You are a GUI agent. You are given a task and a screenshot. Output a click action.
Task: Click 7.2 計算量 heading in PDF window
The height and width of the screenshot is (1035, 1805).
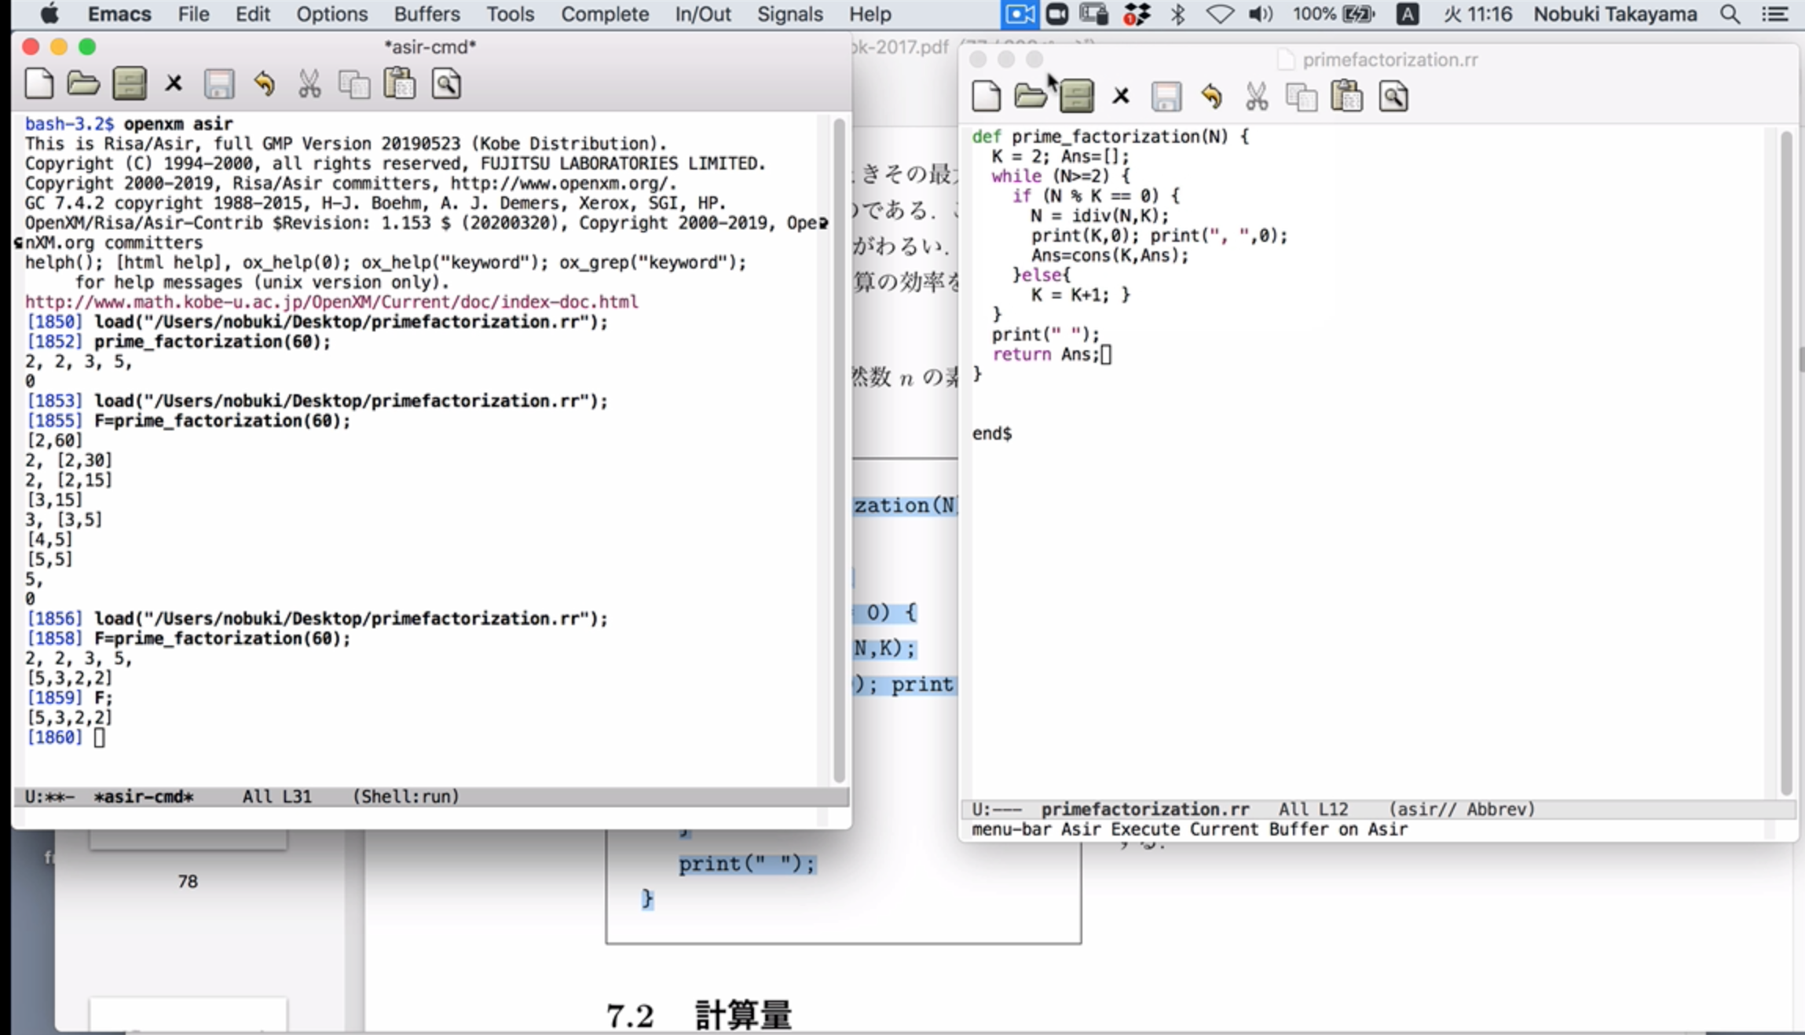click(x=699, y=1015)
